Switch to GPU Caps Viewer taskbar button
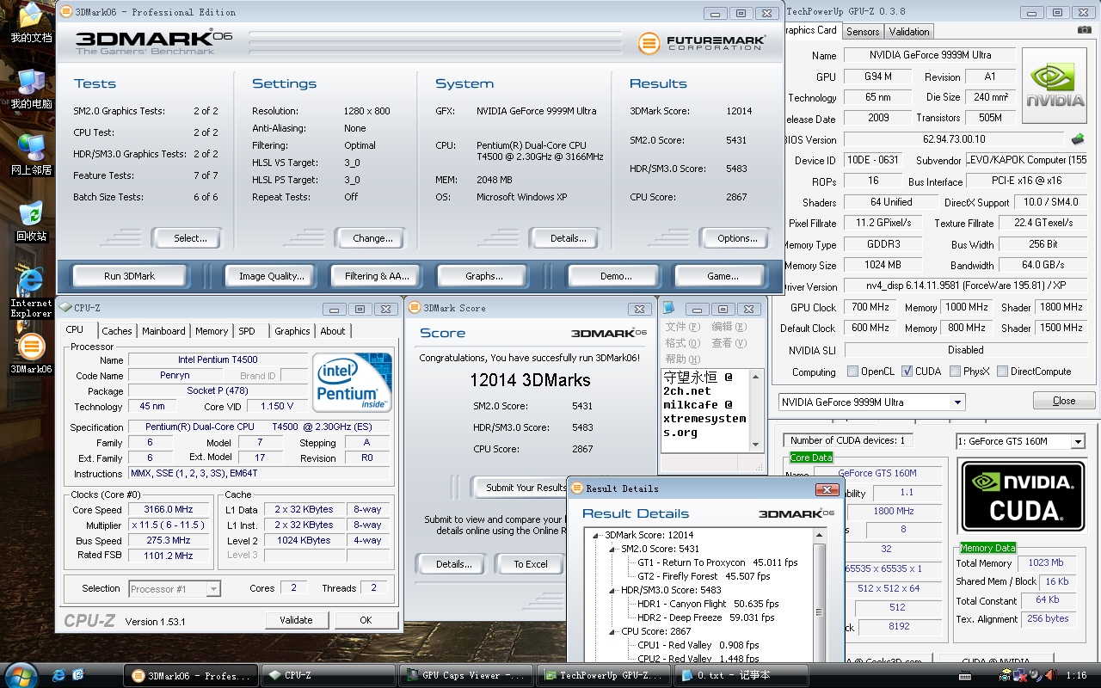This screenshot has width=1101, height=688. [x=465, y=675]
